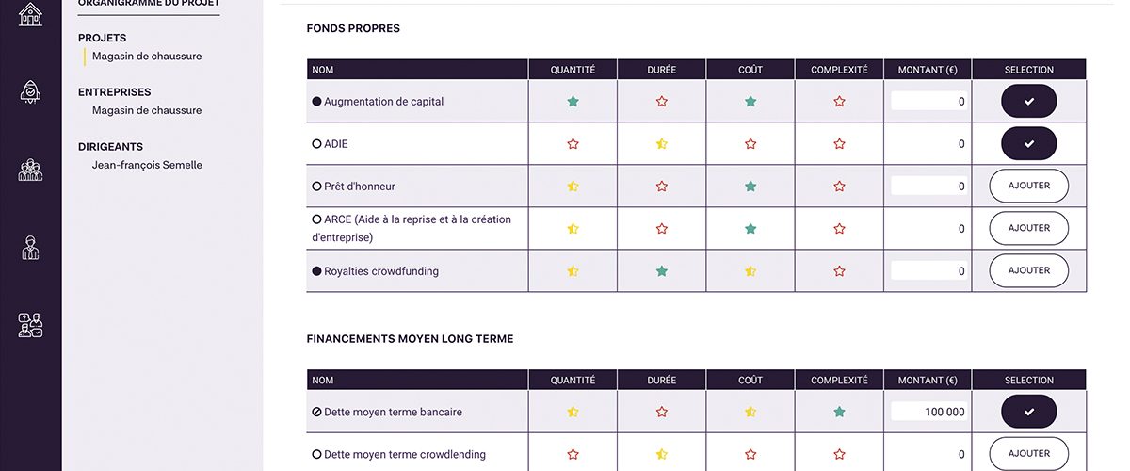
Task: Click green Durée star for Royalties crowdfunding
Action: [662, 271]
